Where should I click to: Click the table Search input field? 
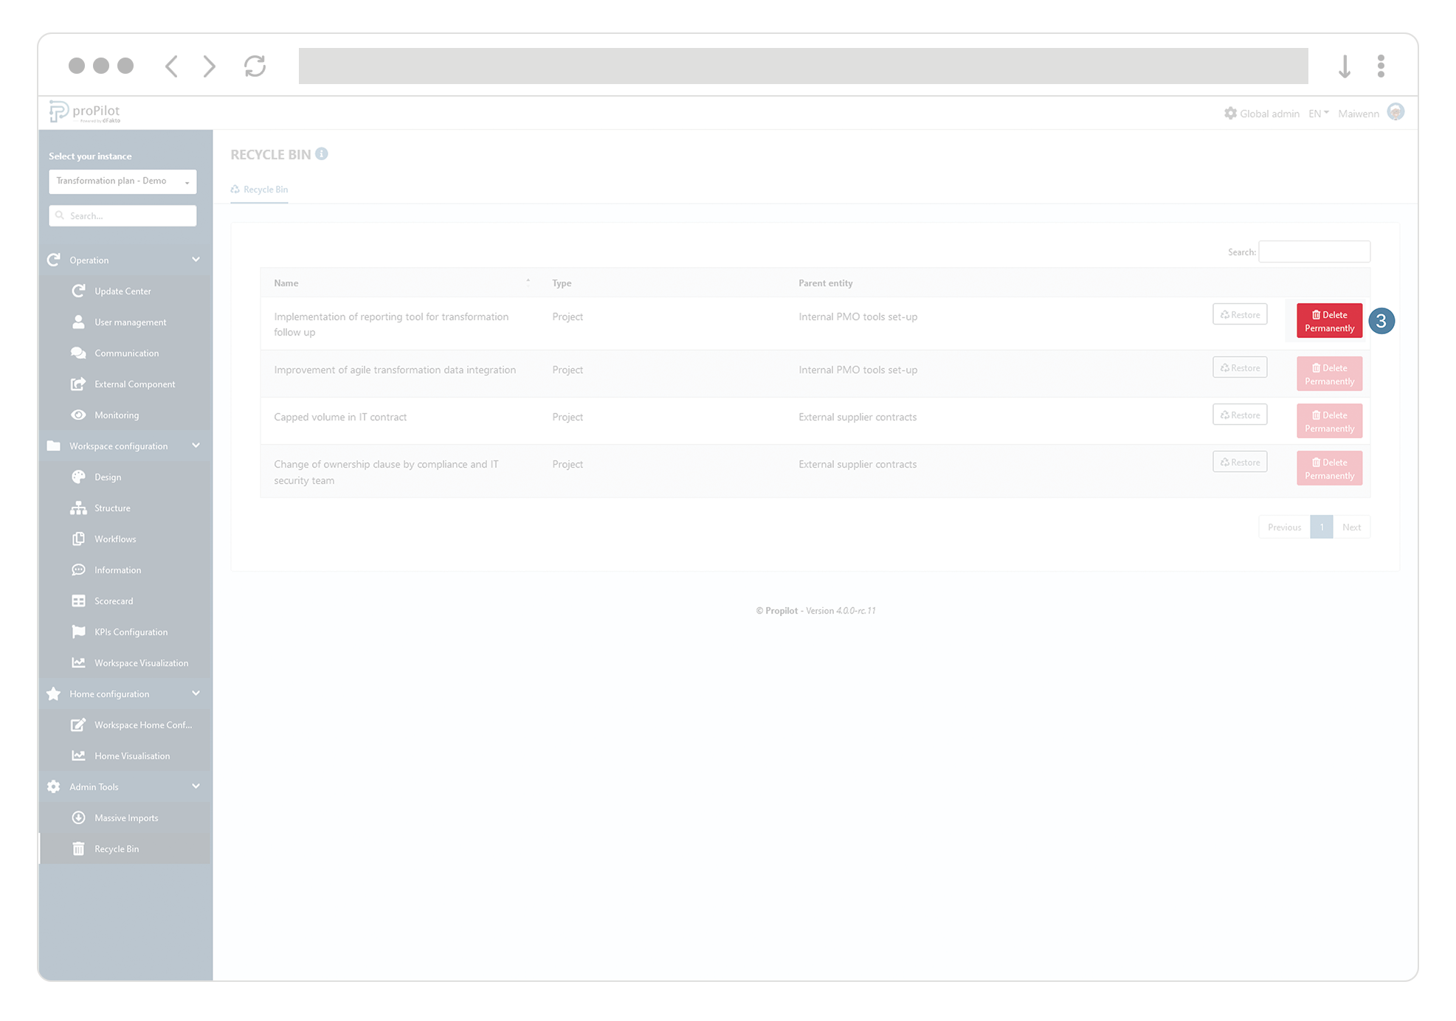tap(1314, 252)
